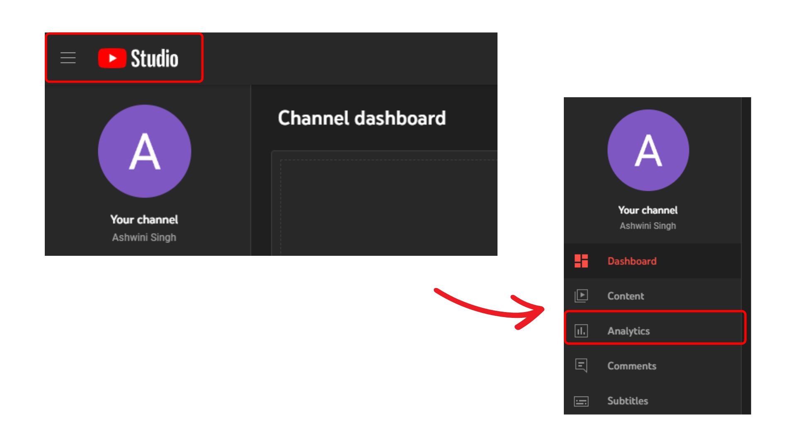
Task: Select the Content panel icon
Action: click(580, 296)
